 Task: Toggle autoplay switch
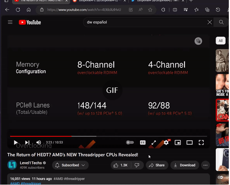[x=130, y=142]
